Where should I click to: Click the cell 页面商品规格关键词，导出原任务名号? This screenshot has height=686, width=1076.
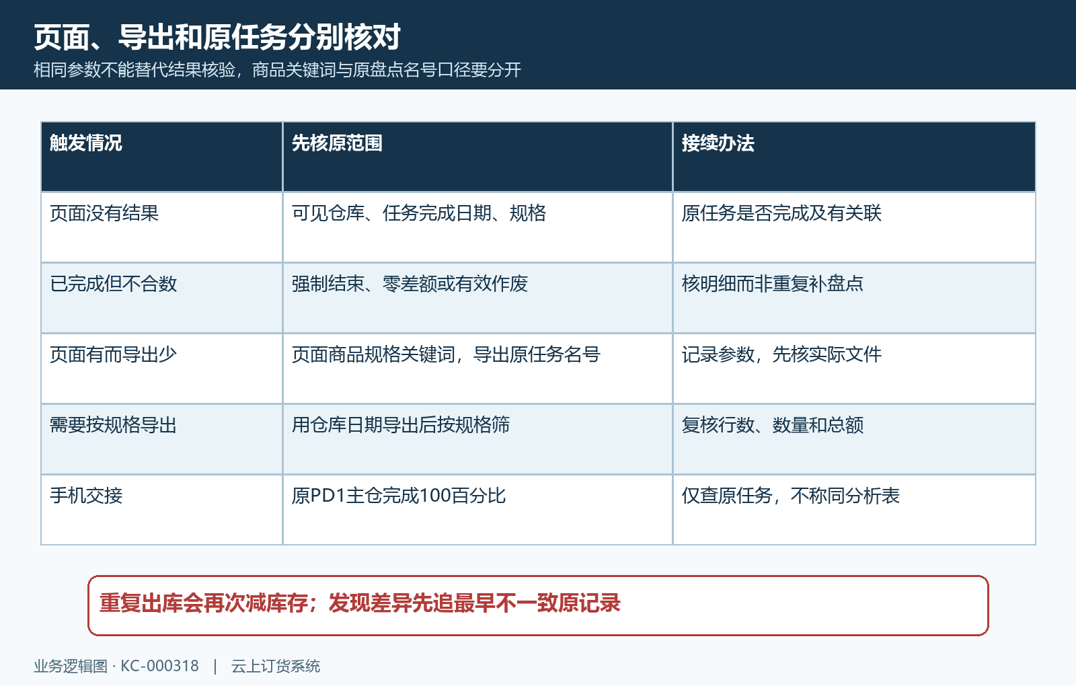click(x=477, y=369)
